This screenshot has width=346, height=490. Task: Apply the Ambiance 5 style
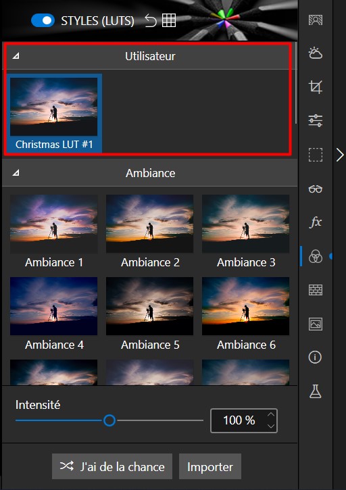point(150,314)
